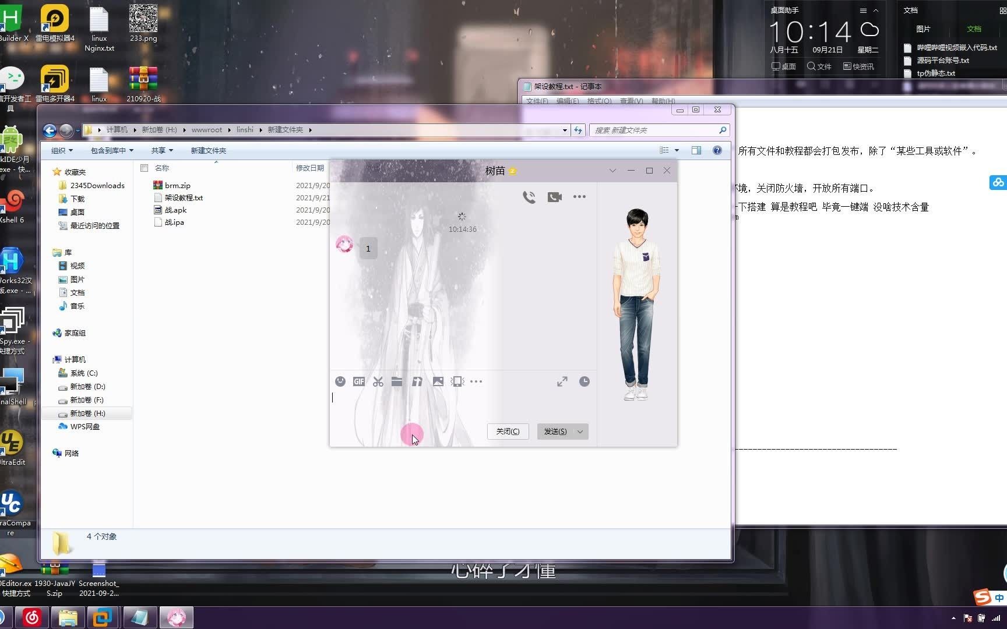Click the Send (发送) button
Viewport: 1007px width, 629px height.
[x=555, y=432]
